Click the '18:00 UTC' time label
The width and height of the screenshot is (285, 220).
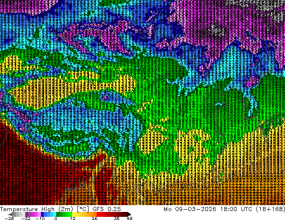coord(236,209)
